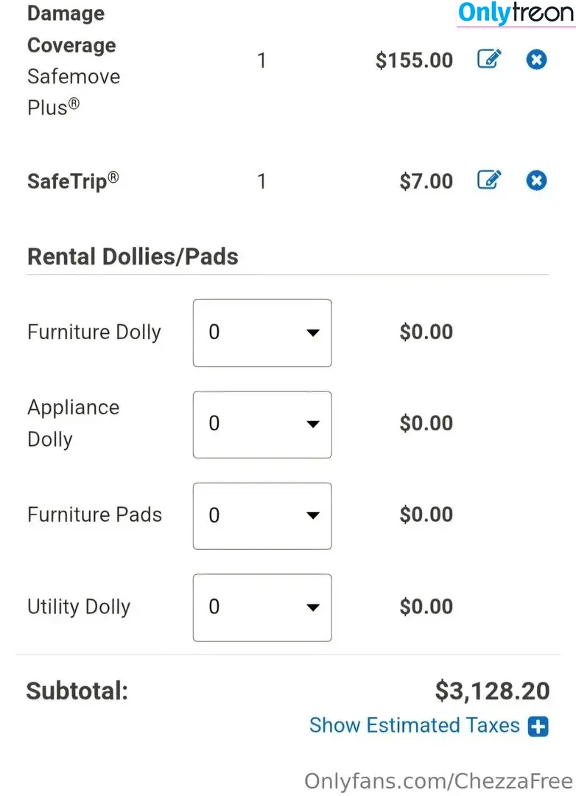Click the SafeTrip item name
Viewport: 576px width, 796px height.
click(73, 181)
